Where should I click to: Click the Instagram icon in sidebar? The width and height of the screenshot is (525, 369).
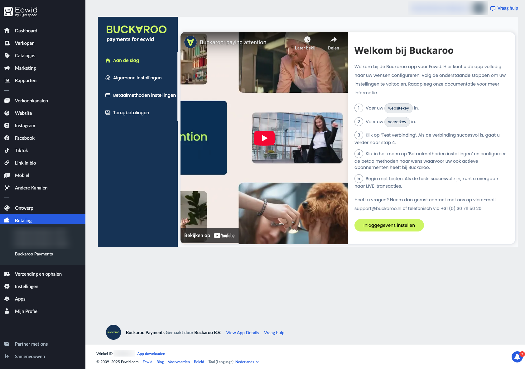pyautogui.click(x=7, y=125)
